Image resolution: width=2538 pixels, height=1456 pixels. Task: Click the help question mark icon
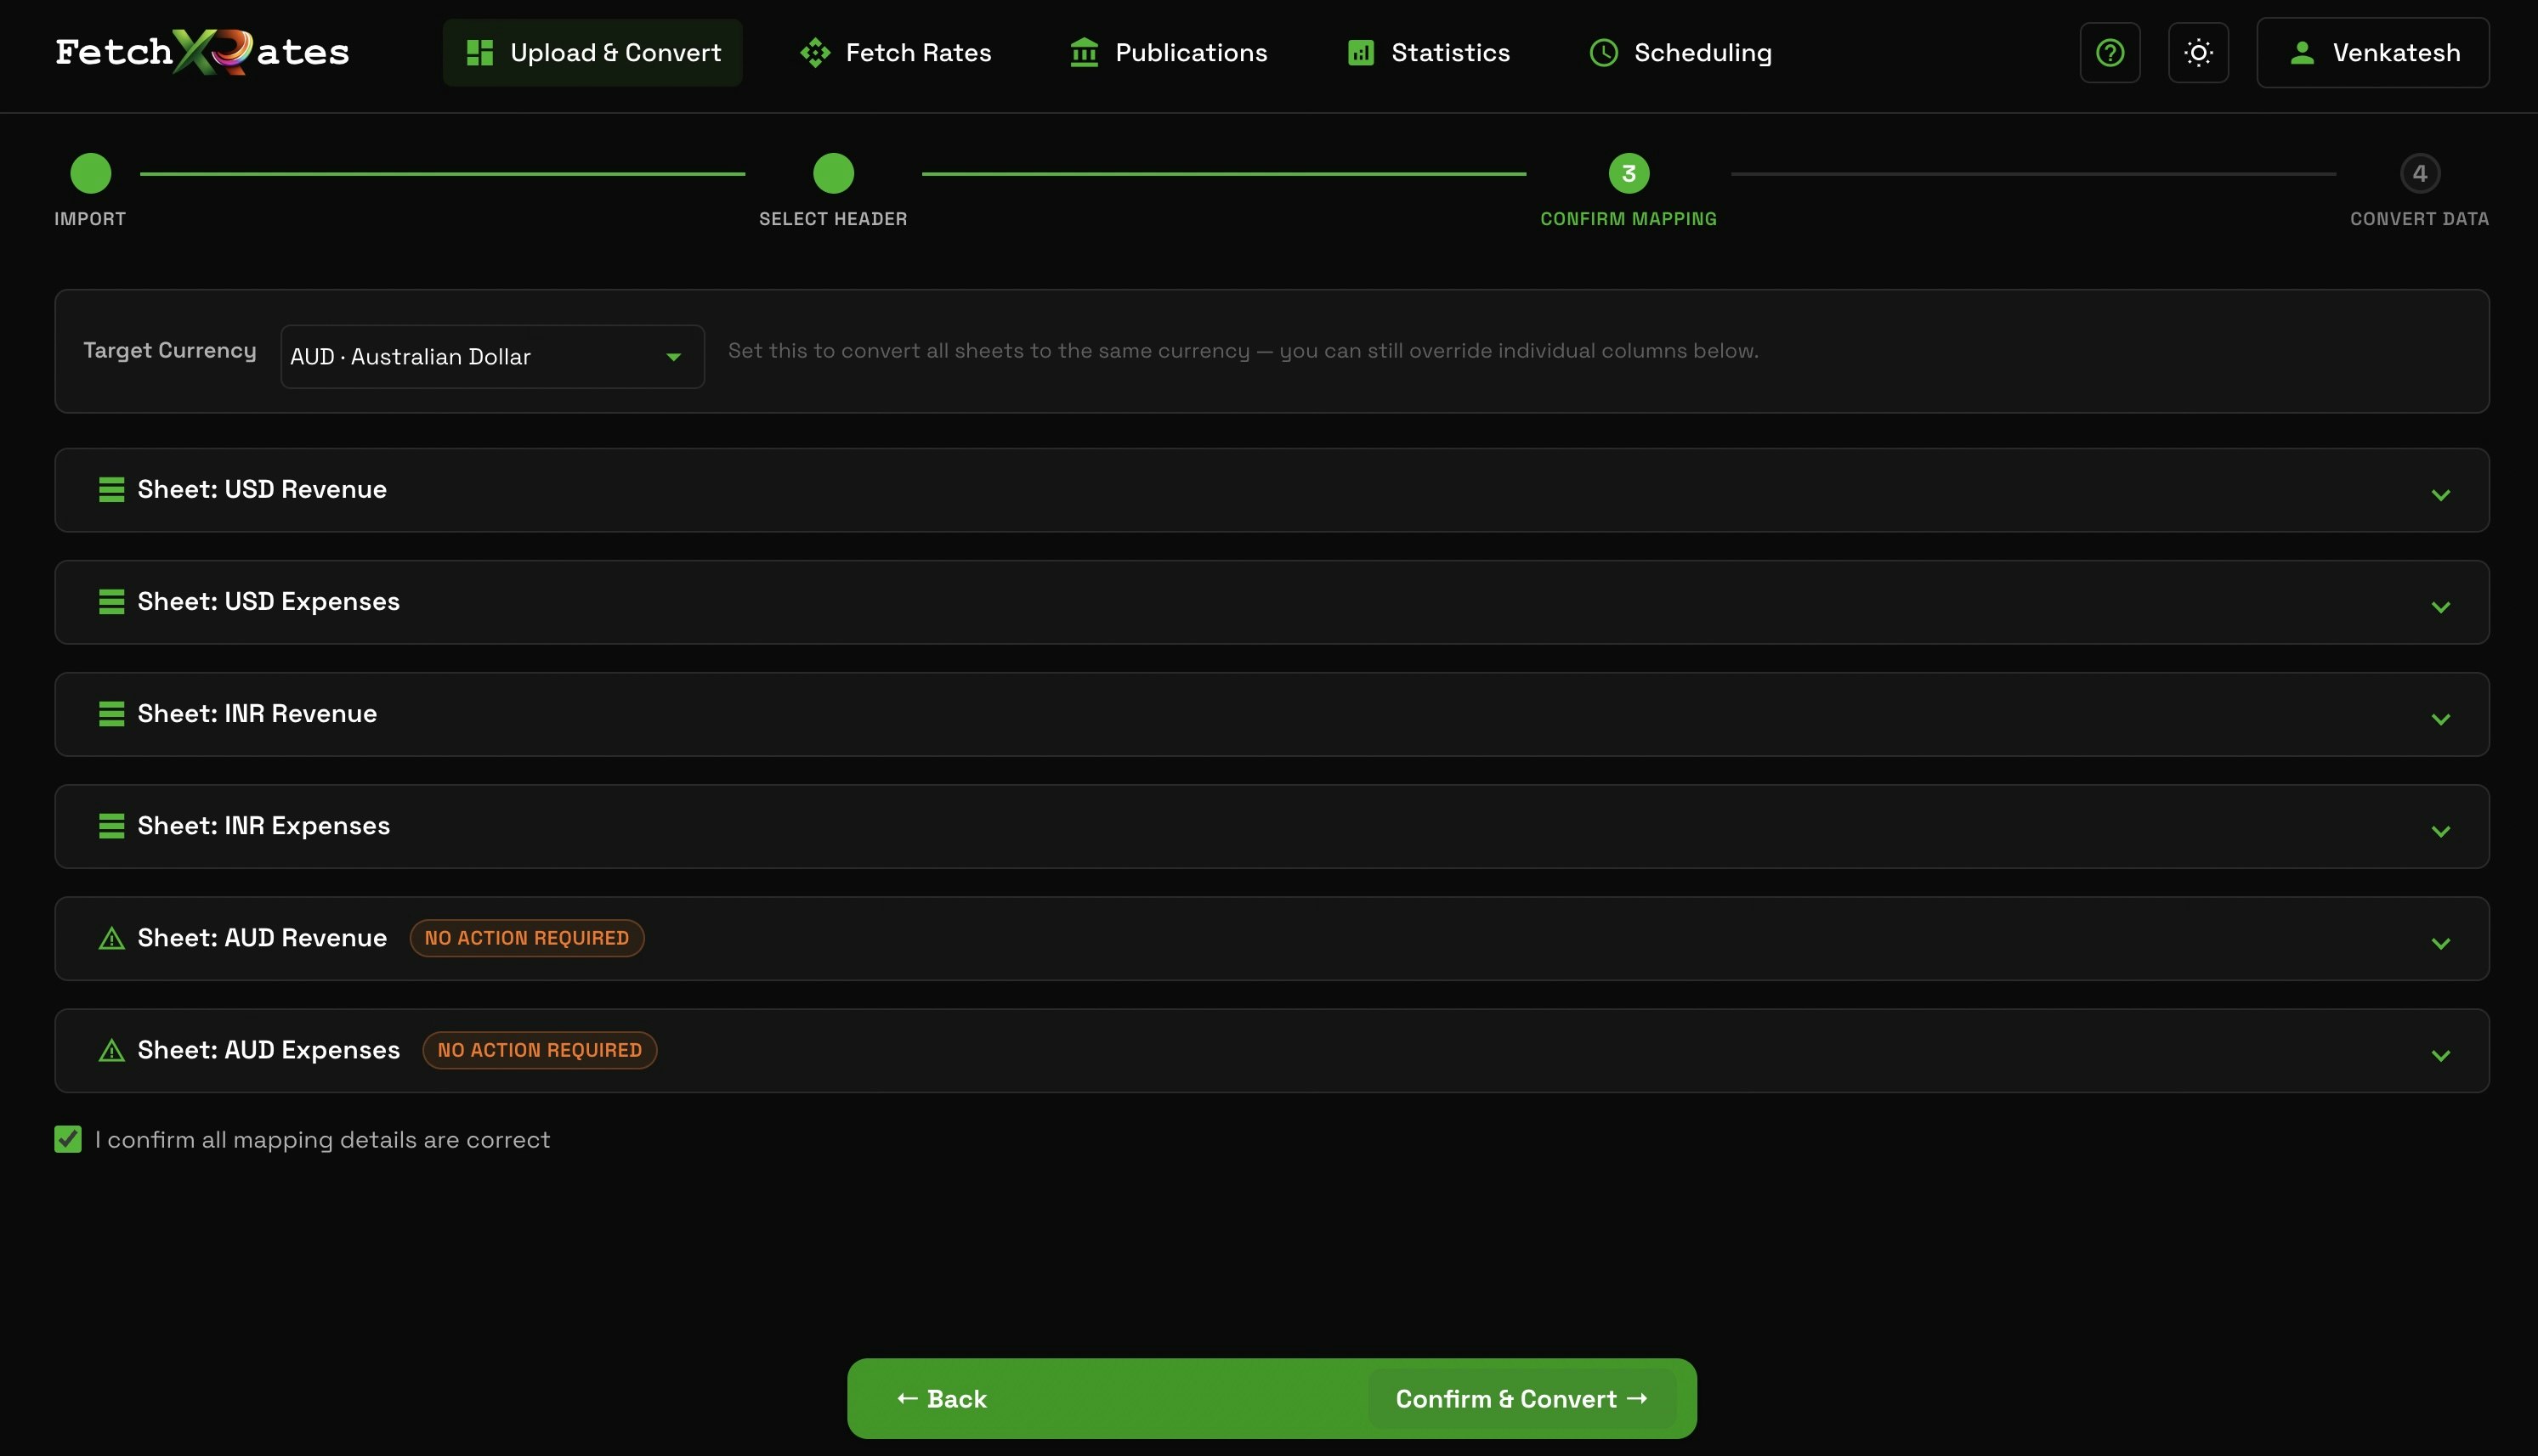[2110, 52]
